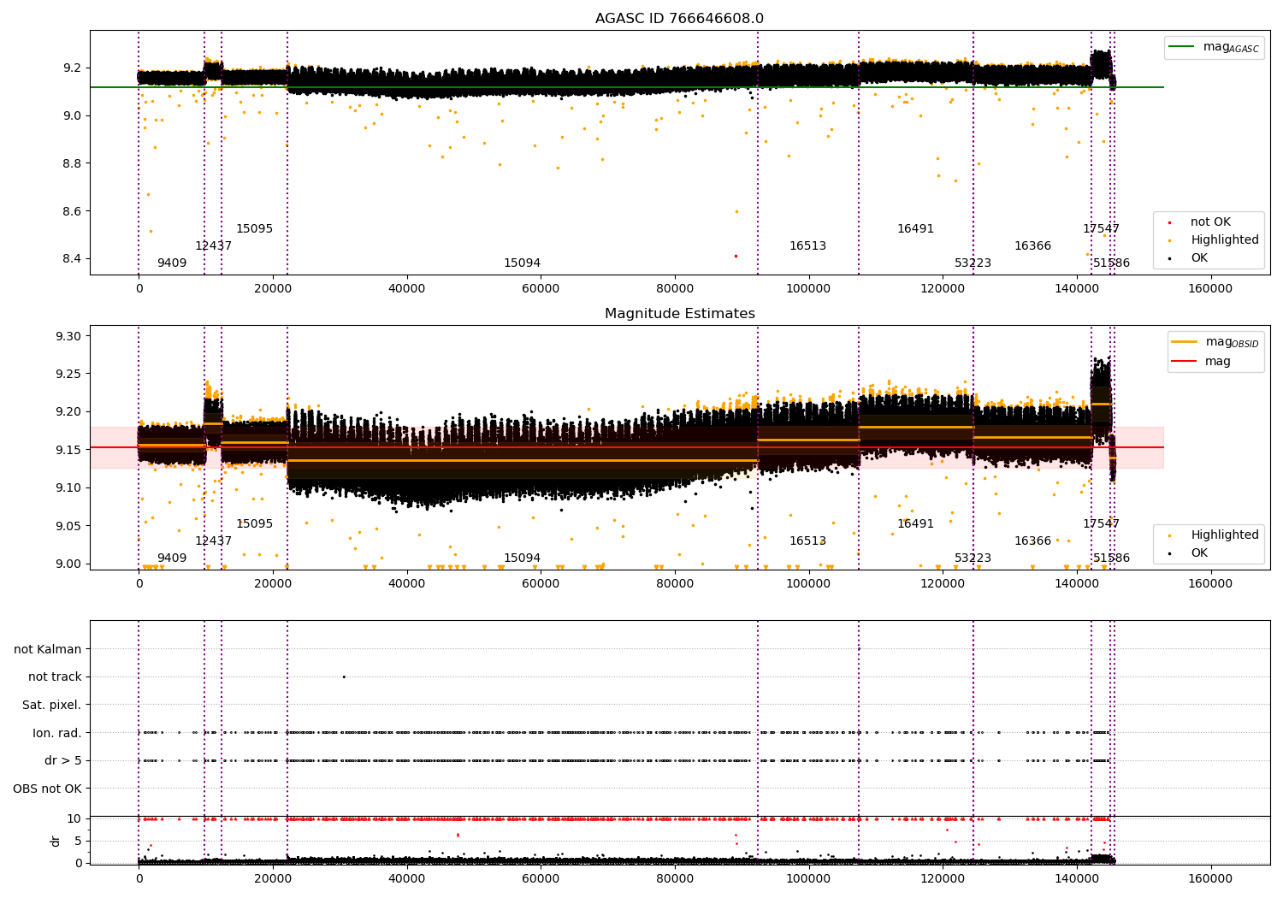Click obsid 51586 label in AGASC ID plot
Viewport: 1283px width, 898px height.
point(1111,263)
